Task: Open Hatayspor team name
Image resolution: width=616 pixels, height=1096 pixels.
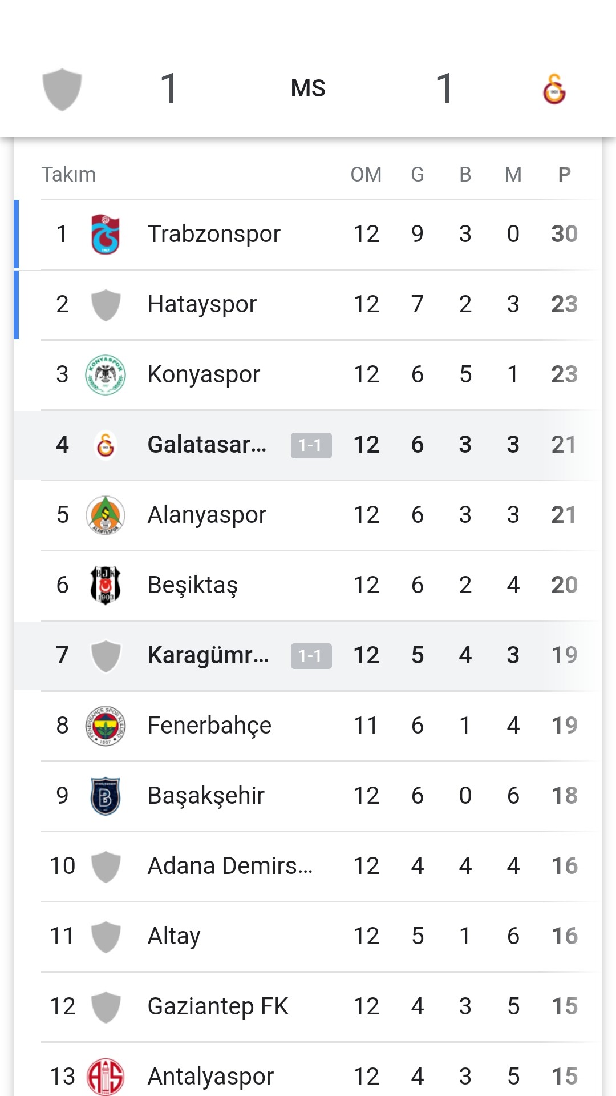Action: click(x=202, y=304)
